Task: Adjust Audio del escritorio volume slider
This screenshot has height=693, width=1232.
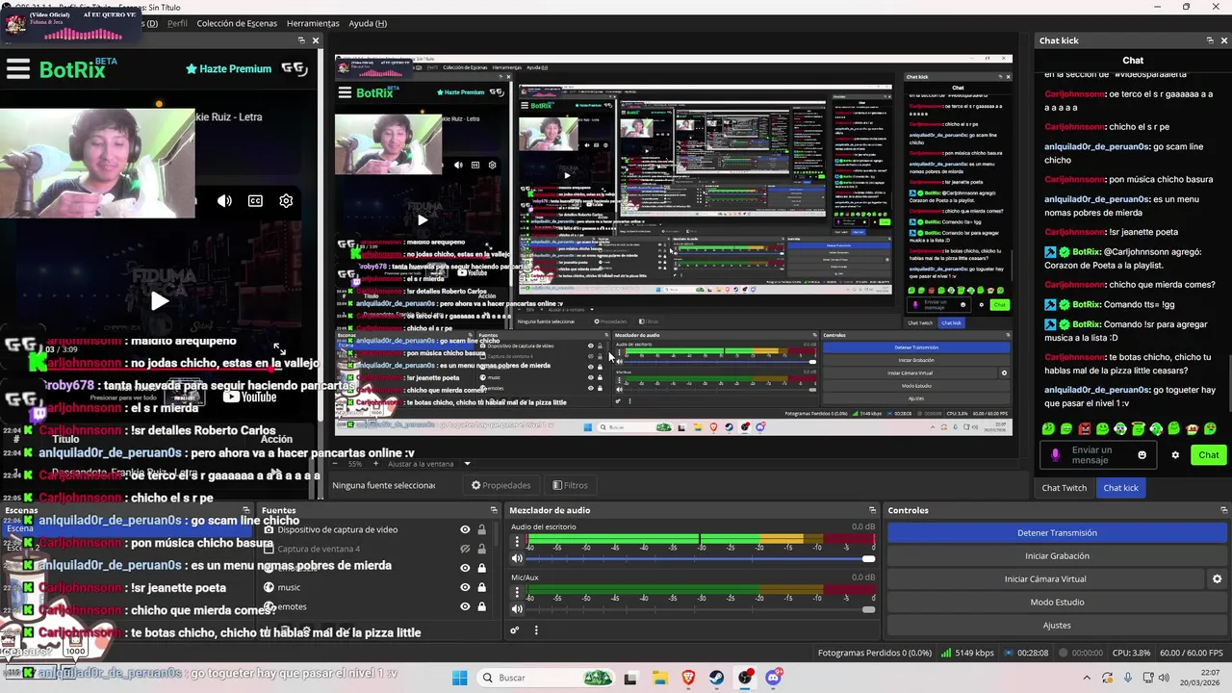Action: click(x=701, y=559)
